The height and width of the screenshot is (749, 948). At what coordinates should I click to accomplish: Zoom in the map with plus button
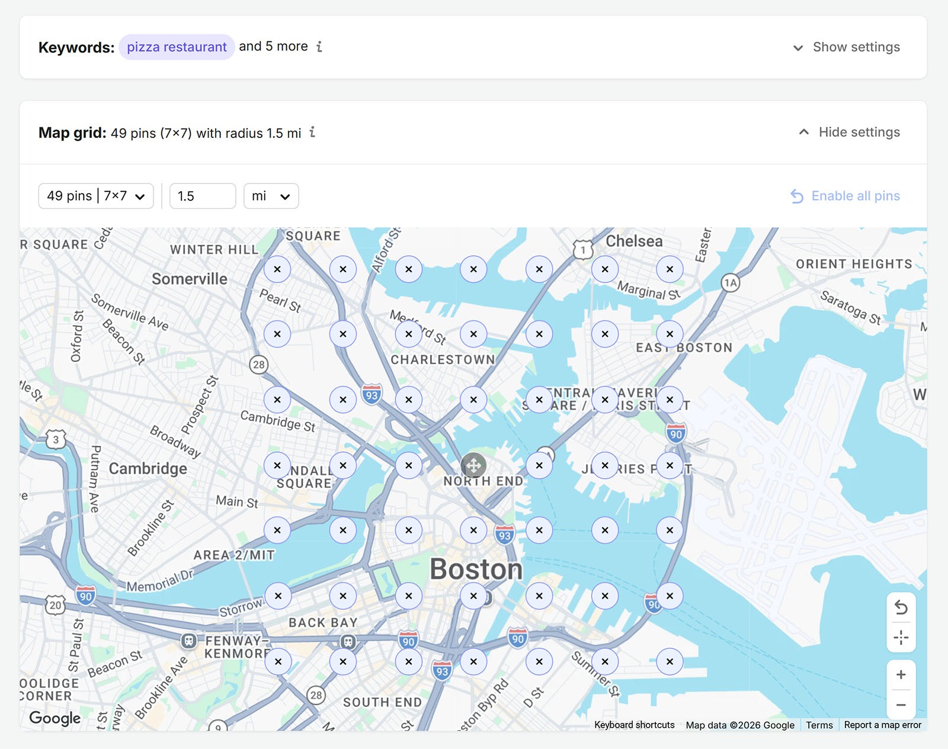tap(901, 674)
